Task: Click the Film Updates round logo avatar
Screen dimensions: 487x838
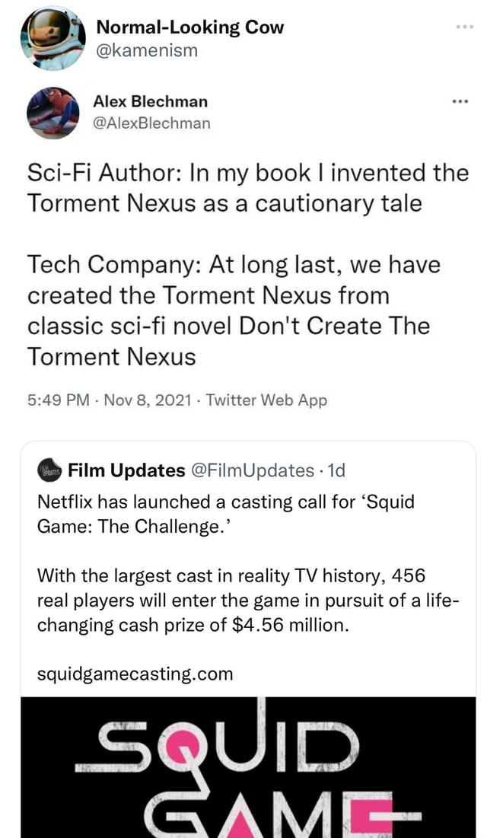Action: [48, 470]
